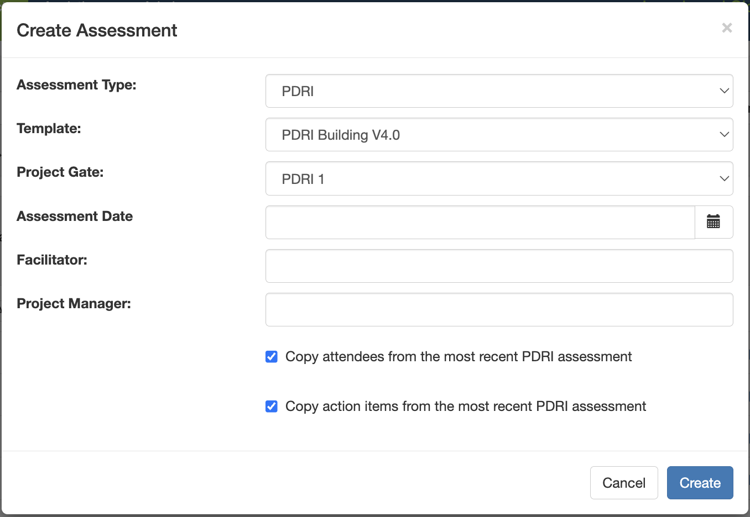750x517 pixels.
Task: Open the calendar date picker icon
Action: click(x=713, y=222)
